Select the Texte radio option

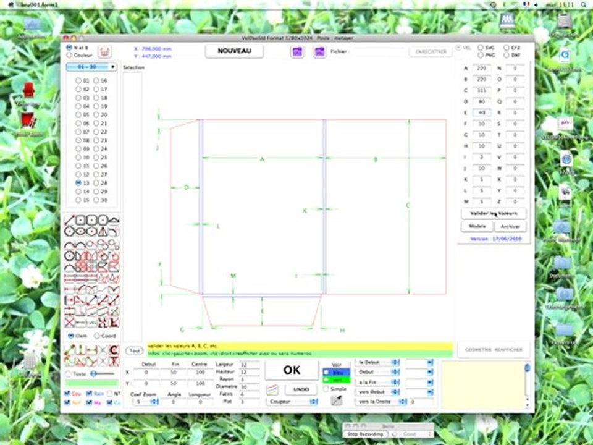point(69,374)
